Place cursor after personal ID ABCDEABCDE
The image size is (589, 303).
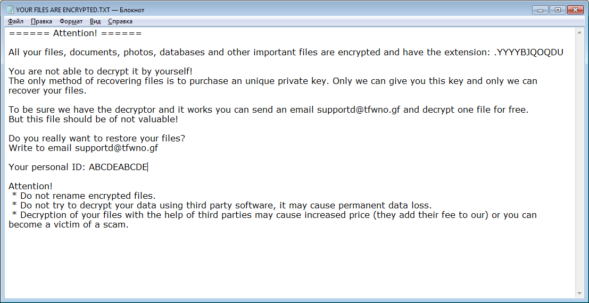click(147, 167)
